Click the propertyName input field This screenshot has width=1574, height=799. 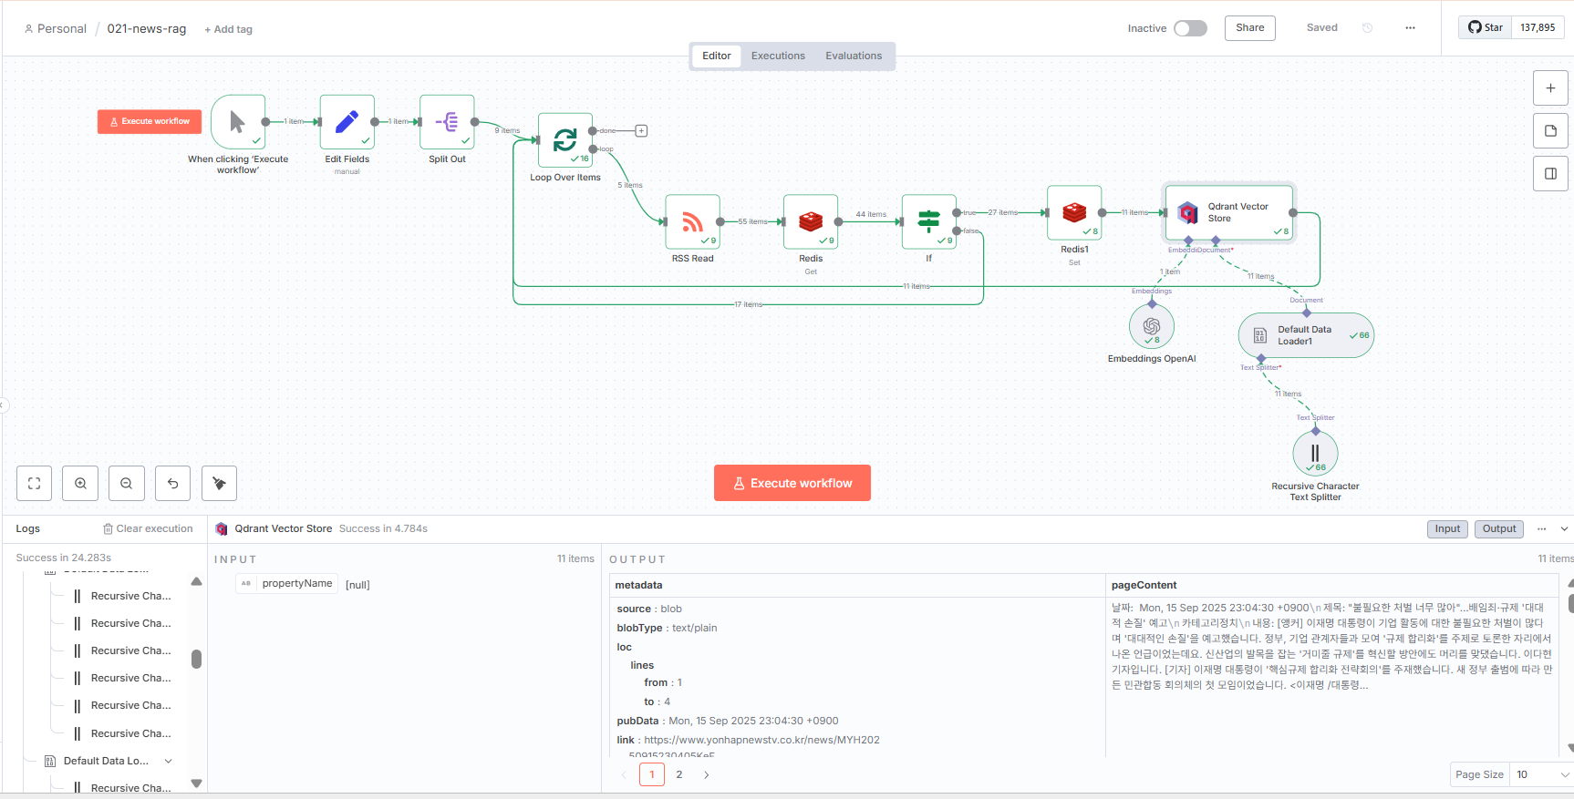[287, 583]
